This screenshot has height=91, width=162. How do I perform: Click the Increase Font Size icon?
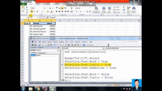50,8
